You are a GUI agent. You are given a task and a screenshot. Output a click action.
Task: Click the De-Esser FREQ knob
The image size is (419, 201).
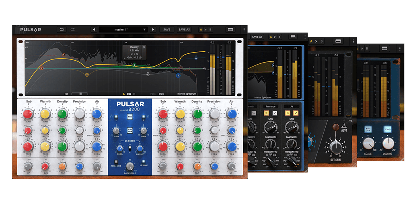(x=120, y=148)
